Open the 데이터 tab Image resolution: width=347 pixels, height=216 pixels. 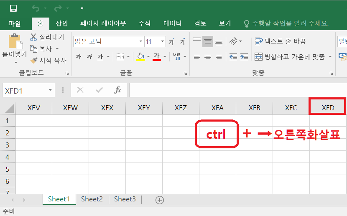coord(172,23)
